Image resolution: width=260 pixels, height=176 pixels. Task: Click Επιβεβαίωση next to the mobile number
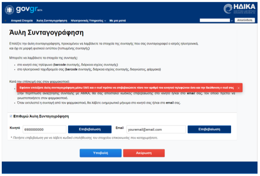(x=90, y=129)
